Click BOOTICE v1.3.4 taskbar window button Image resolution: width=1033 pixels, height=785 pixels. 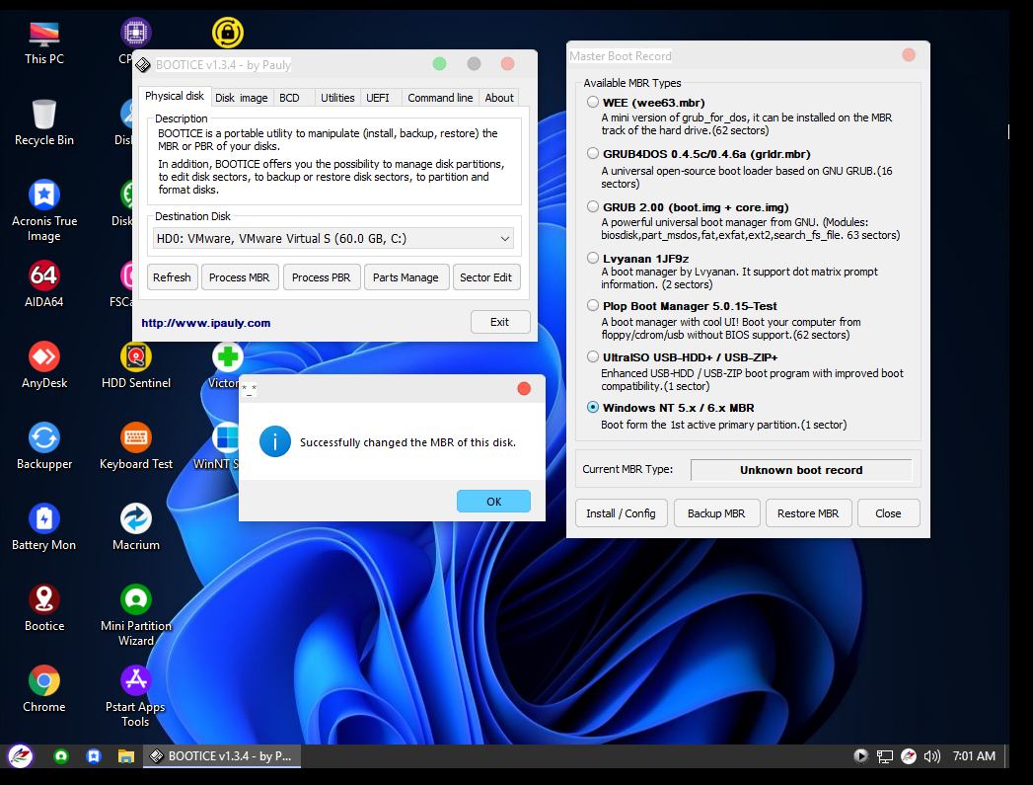[223, 756]
